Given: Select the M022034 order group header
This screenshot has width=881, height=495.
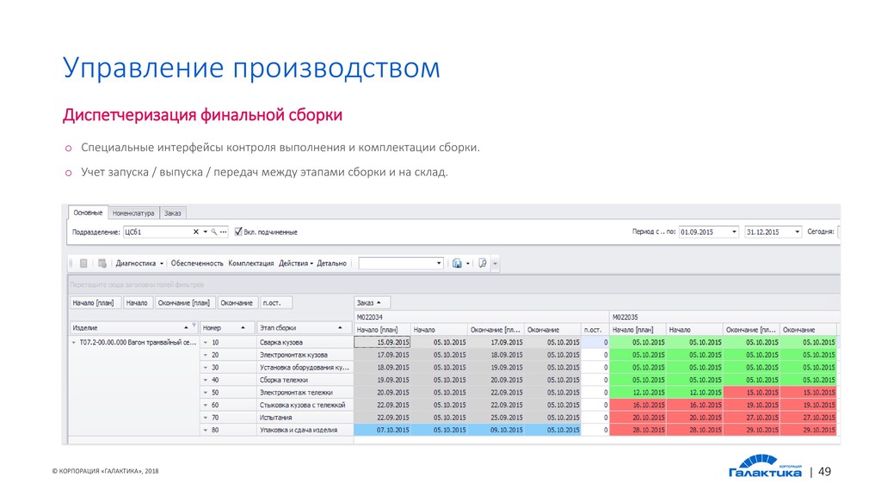Looking at the screenshot, I should click(x=482, y=317).
